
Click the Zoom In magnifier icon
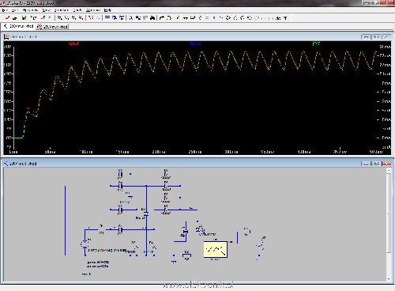(60, 17)
